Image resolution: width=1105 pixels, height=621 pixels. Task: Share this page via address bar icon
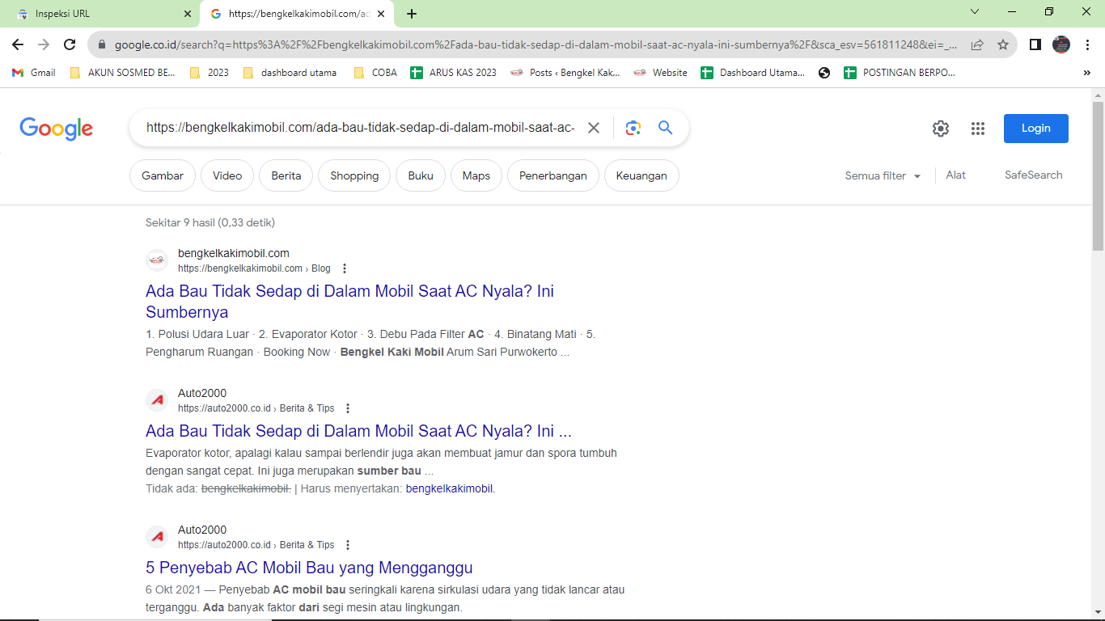[x=977, y=44]
